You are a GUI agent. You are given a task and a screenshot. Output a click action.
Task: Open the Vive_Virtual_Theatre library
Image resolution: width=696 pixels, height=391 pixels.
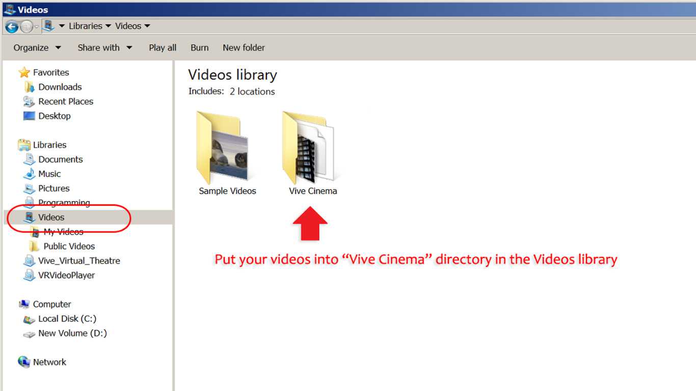point(79,261)
